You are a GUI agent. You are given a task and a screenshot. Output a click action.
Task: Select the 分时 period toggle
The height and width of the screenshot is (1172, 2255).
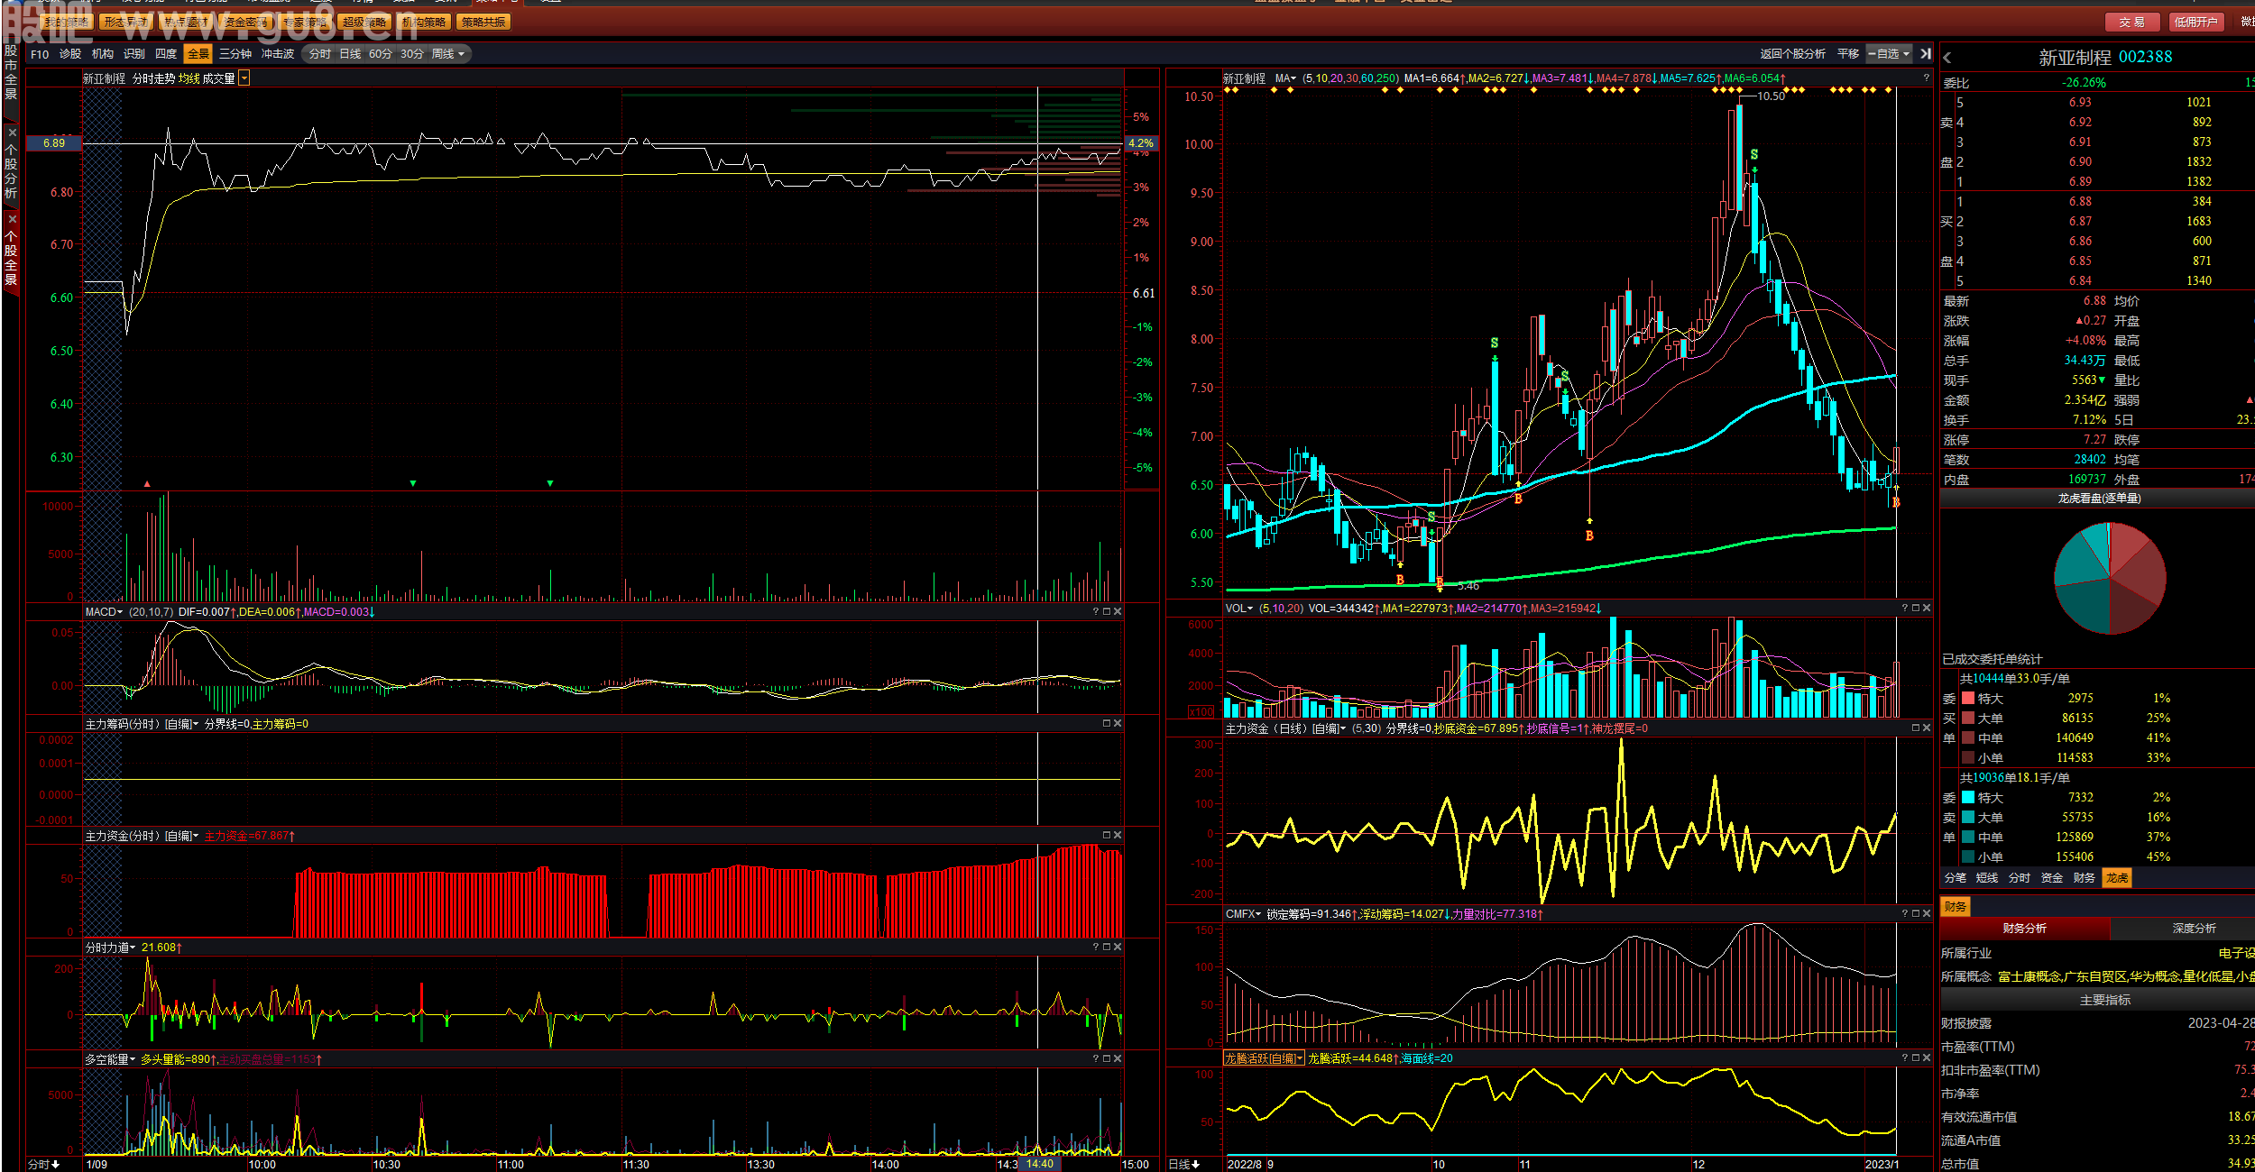point(320,54)
